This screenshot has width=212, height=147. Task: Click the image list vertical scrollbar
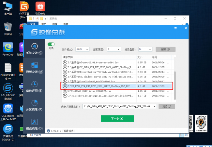[x=175, y=86]
